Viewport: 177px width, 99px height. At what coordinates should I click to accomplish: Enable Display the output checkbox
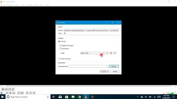point(66,46)
